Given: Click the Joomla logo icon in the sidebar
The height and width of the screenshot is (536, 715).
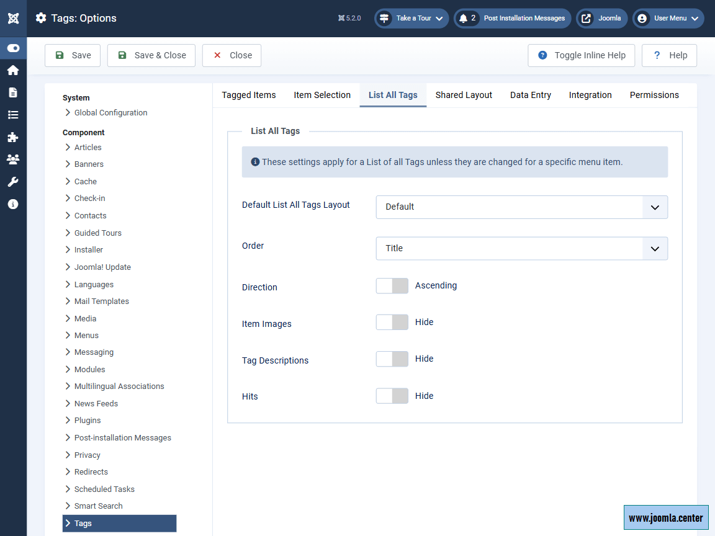Looking at the screenshot, I should 13,18.
